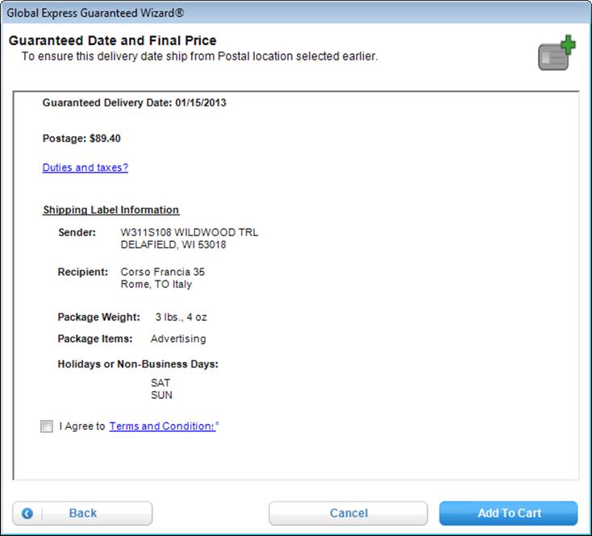Click the Shipping Label Information heading
The height and width of the screenshot is (536, 592).
click(111, 210)
